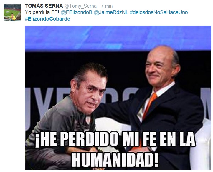This screenshot has height=172, width=213.
Task: Click the blue banner atop the photo
Action: click(118, 38)
